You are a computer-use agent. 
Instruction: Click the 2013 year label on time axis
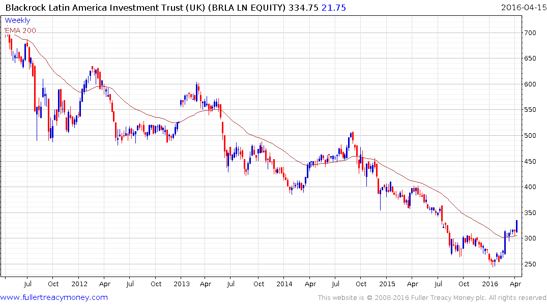pos(182,284)
